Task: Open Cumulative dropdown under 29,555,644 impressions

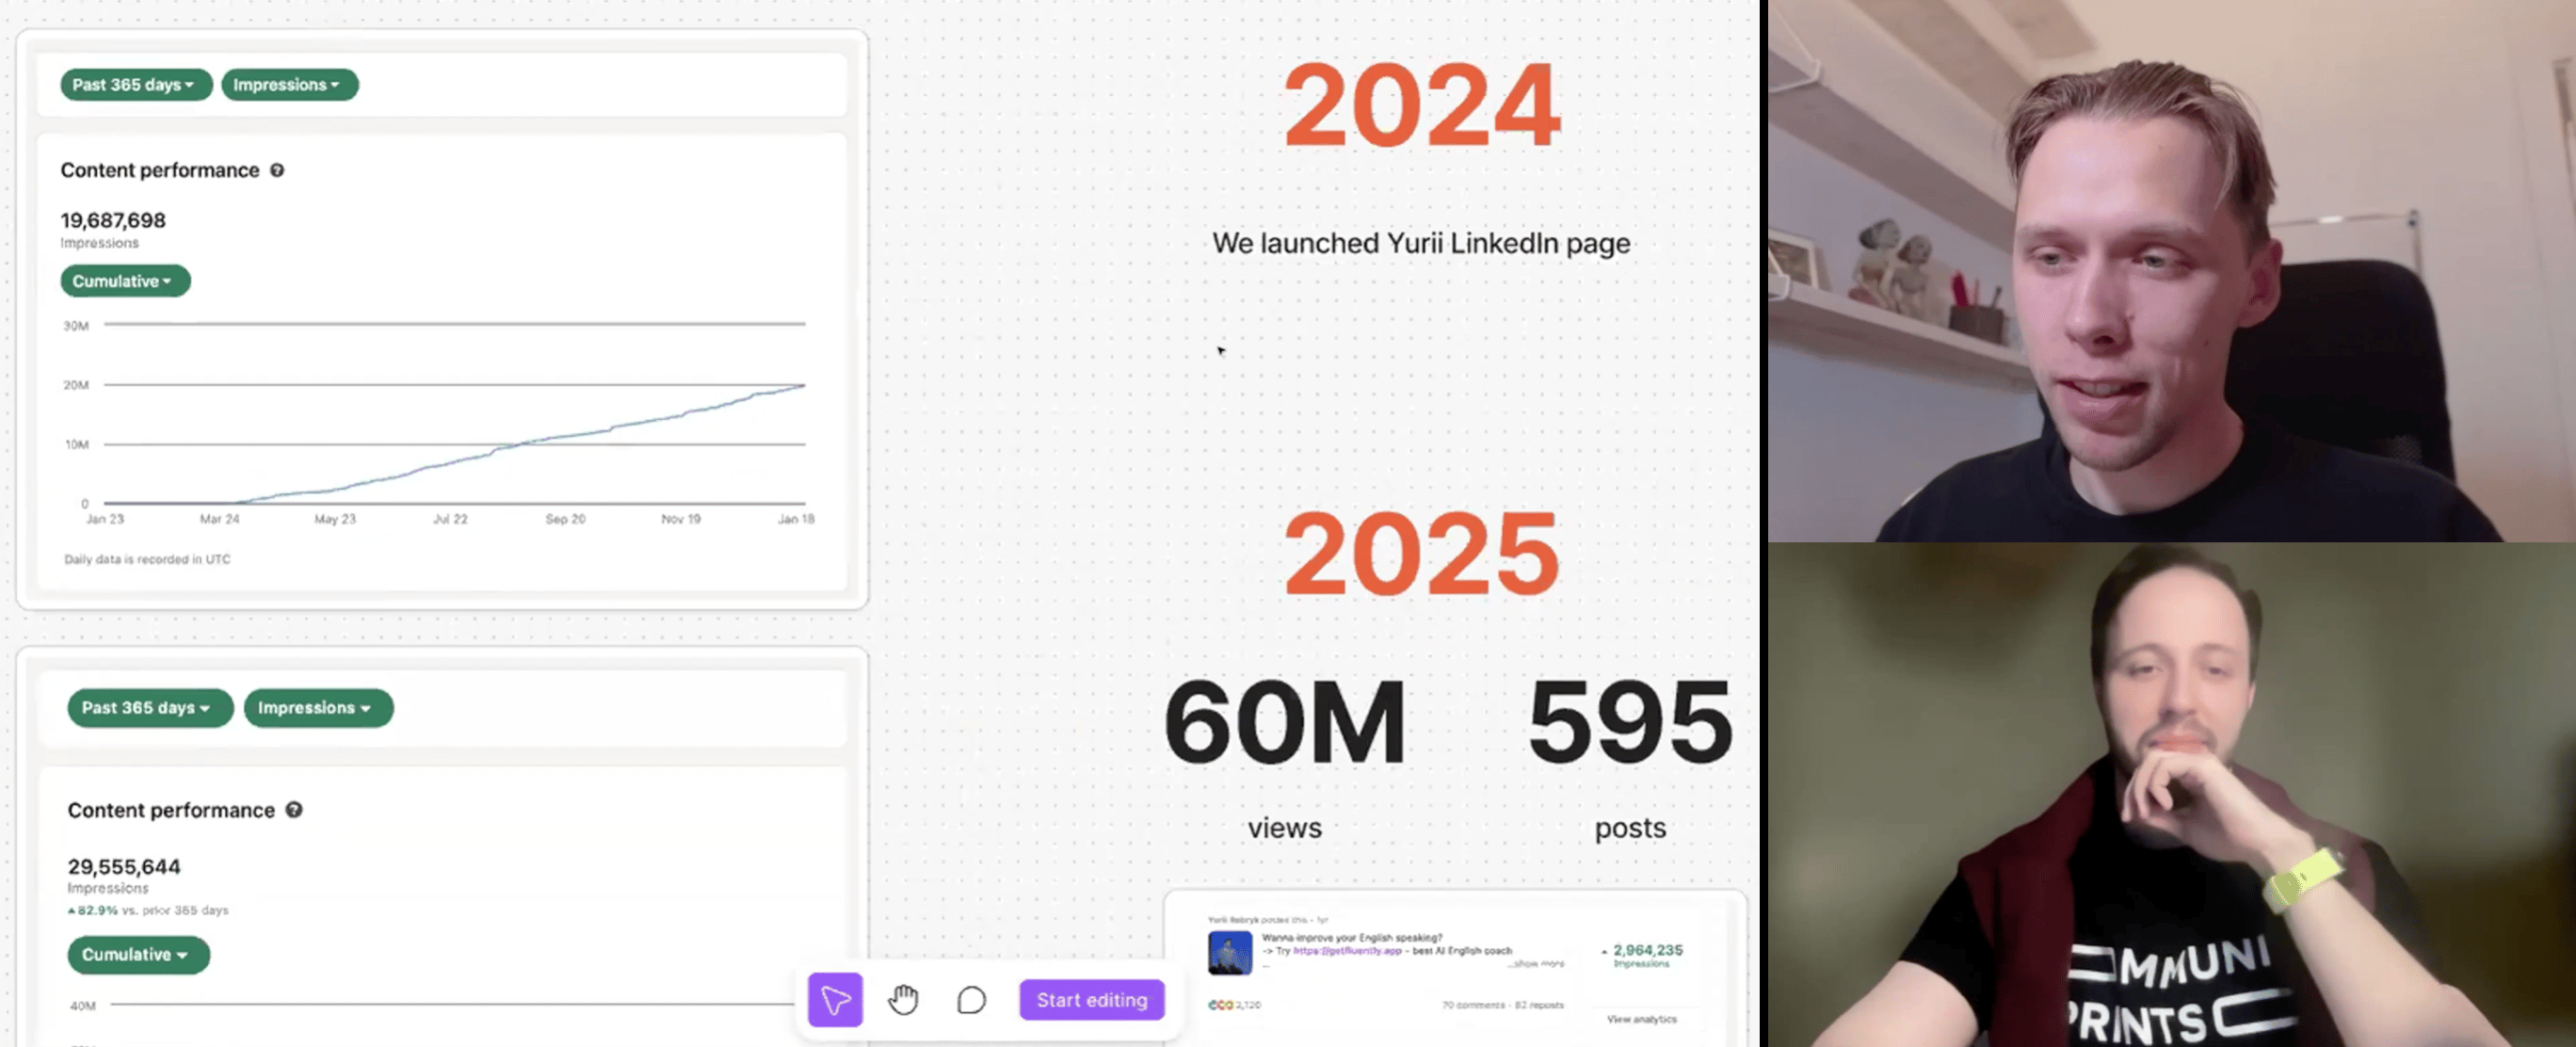Action: [x=137, y=955]
